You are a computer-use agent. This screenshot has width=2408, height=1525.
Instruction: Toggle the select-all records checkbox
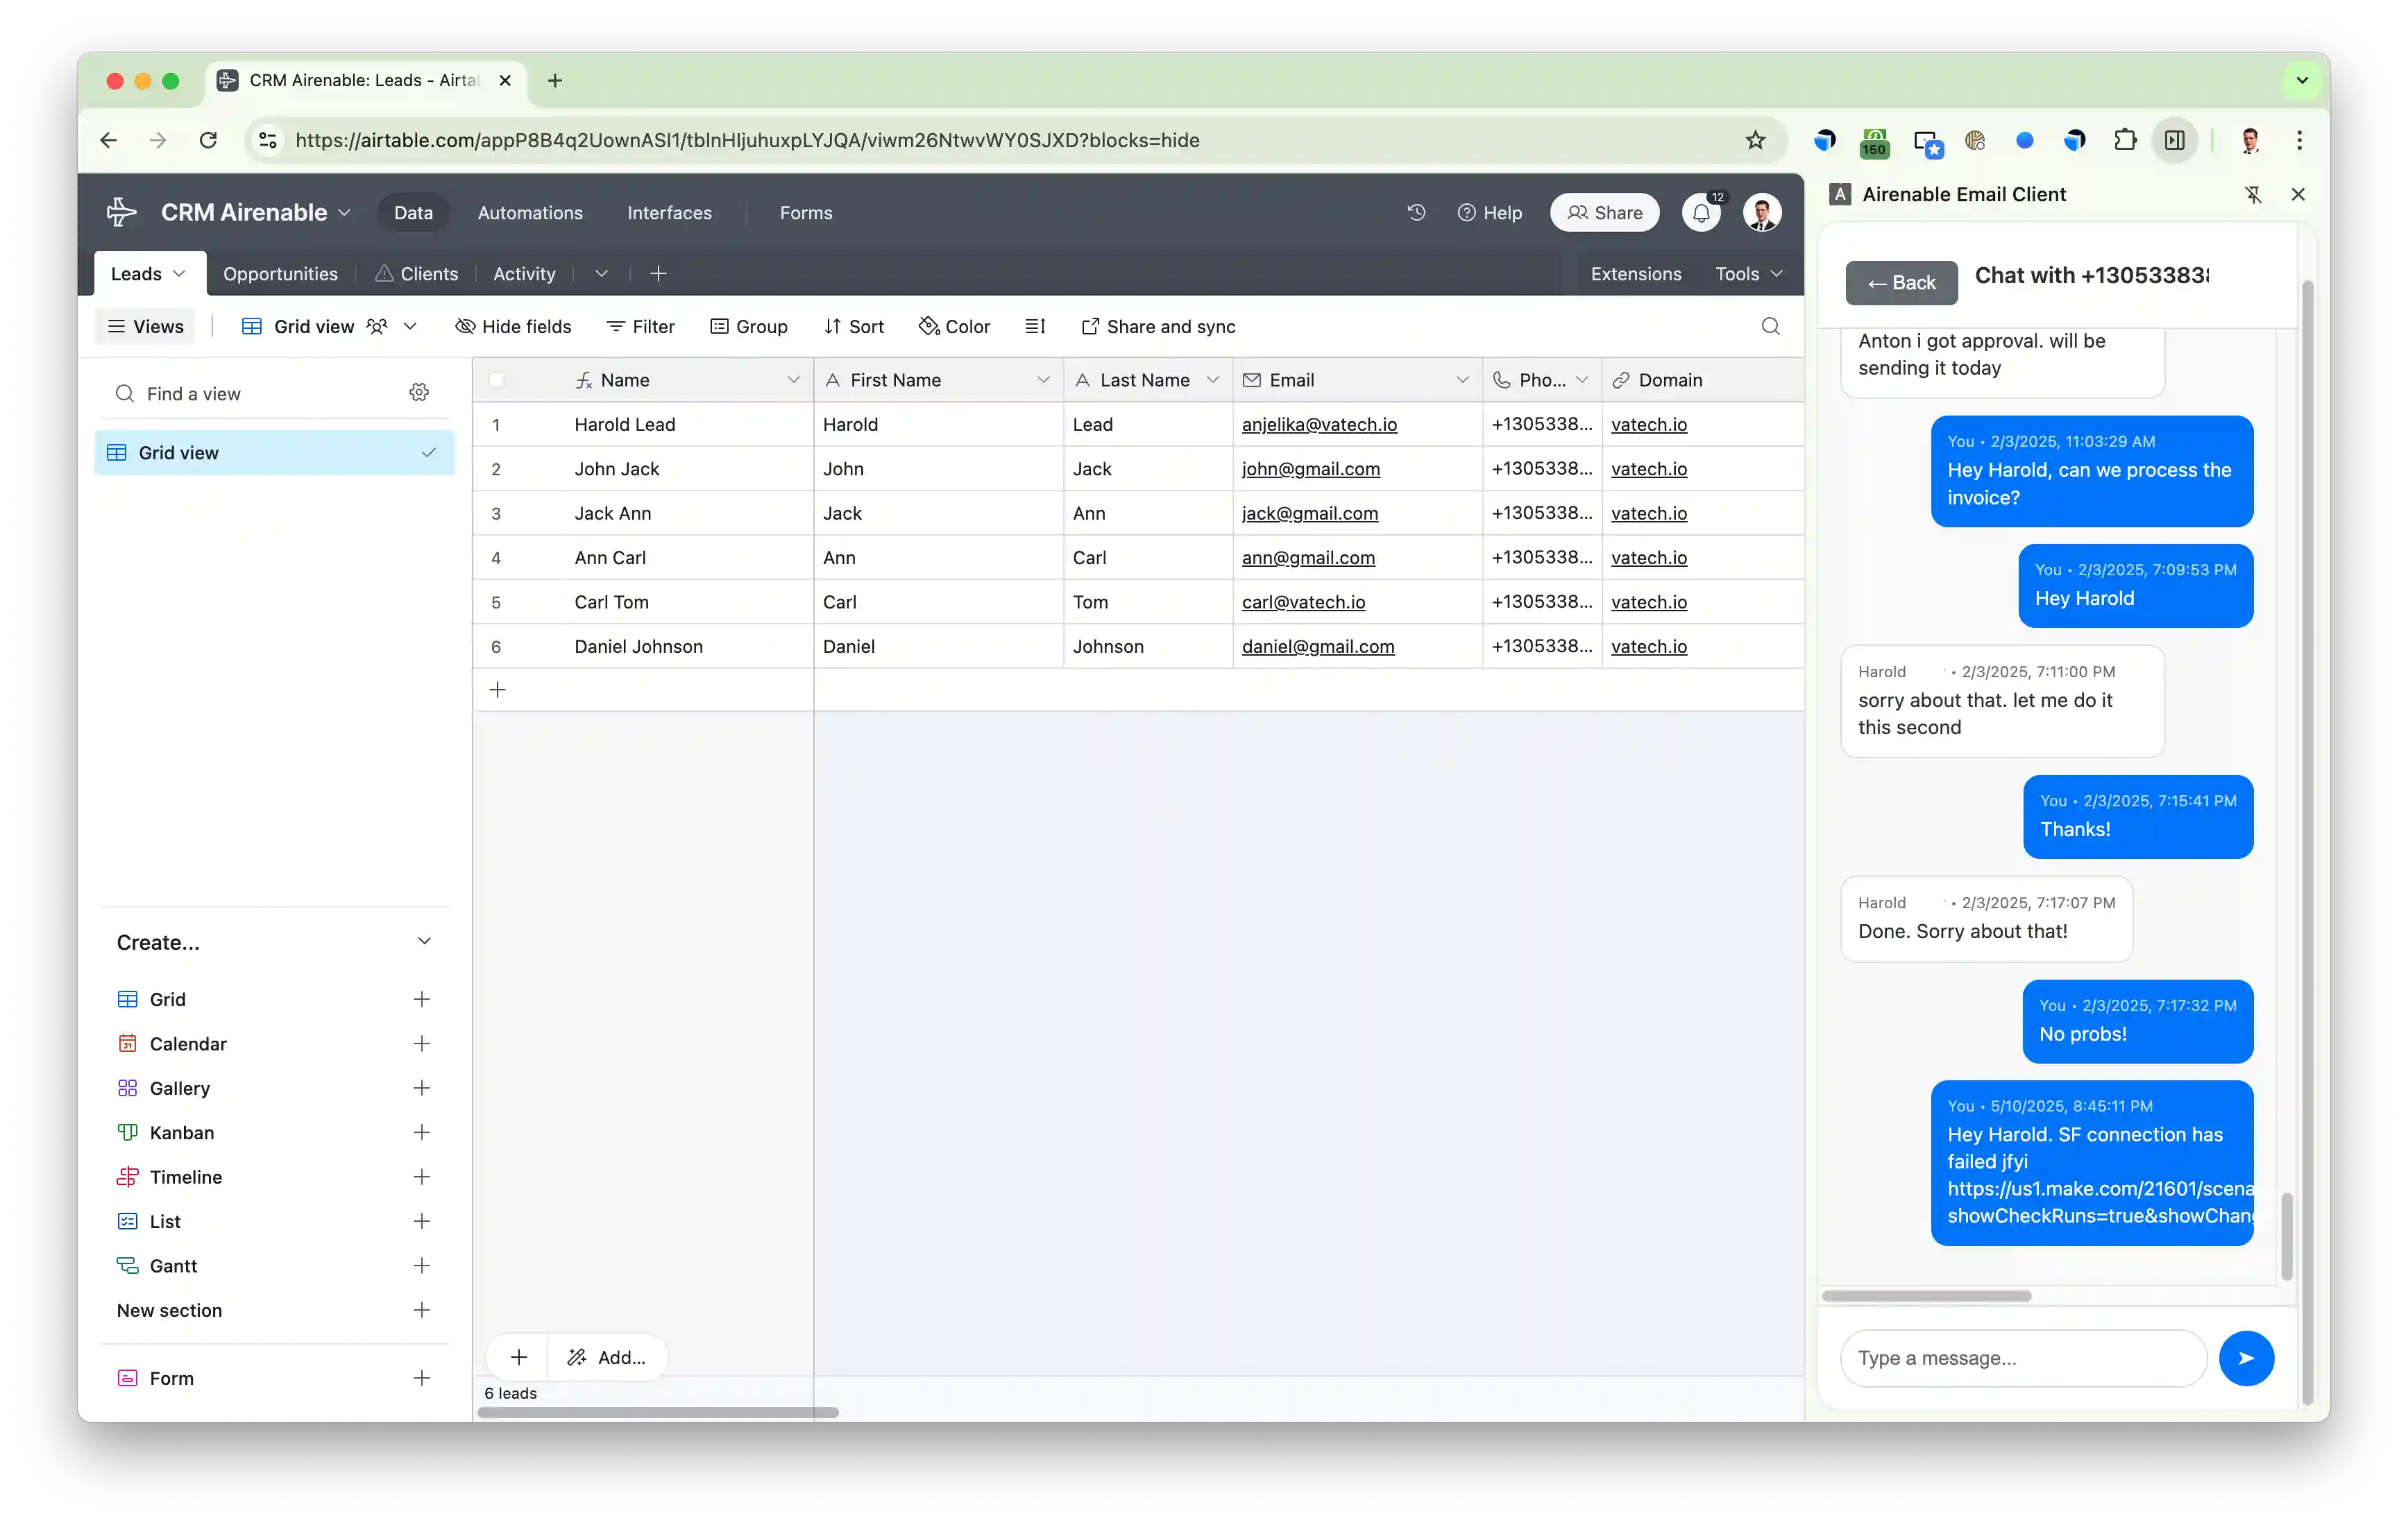tap(497, 380)
